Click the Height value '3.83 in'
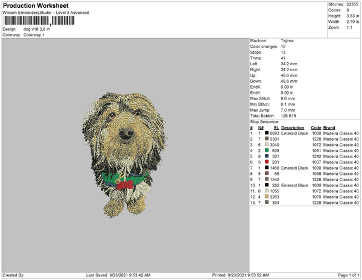The width and height of the screenshot is (362, 280). (x=353, y=16)
